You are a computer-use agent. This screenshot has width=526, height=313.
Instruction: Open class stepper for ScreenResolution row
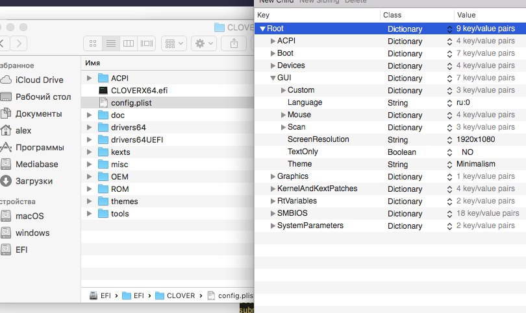449,140
